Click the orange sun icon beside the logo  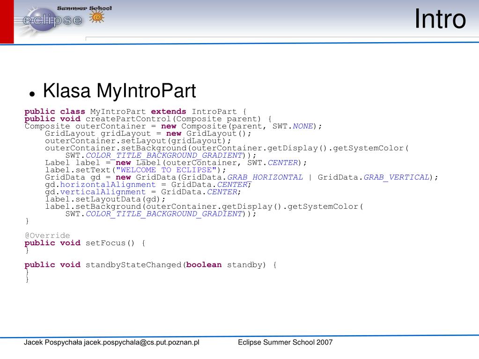click(97, 17)
